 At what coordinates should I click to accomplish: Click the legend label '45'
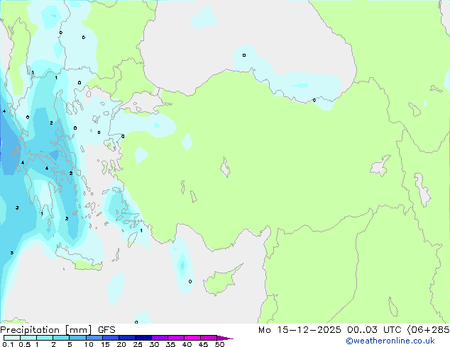[x=203, y=344]
